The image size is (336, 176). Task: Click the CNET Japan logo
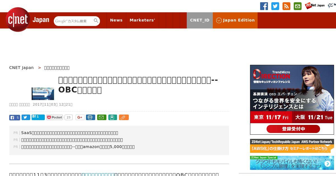(27, 20)
